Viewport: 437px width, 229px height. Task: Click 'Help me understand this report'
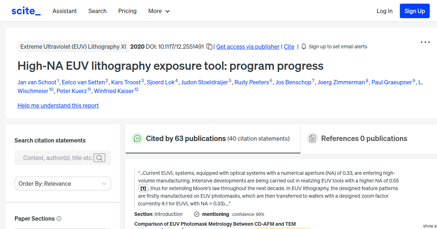pyautogui.click(x=58, y=105)
